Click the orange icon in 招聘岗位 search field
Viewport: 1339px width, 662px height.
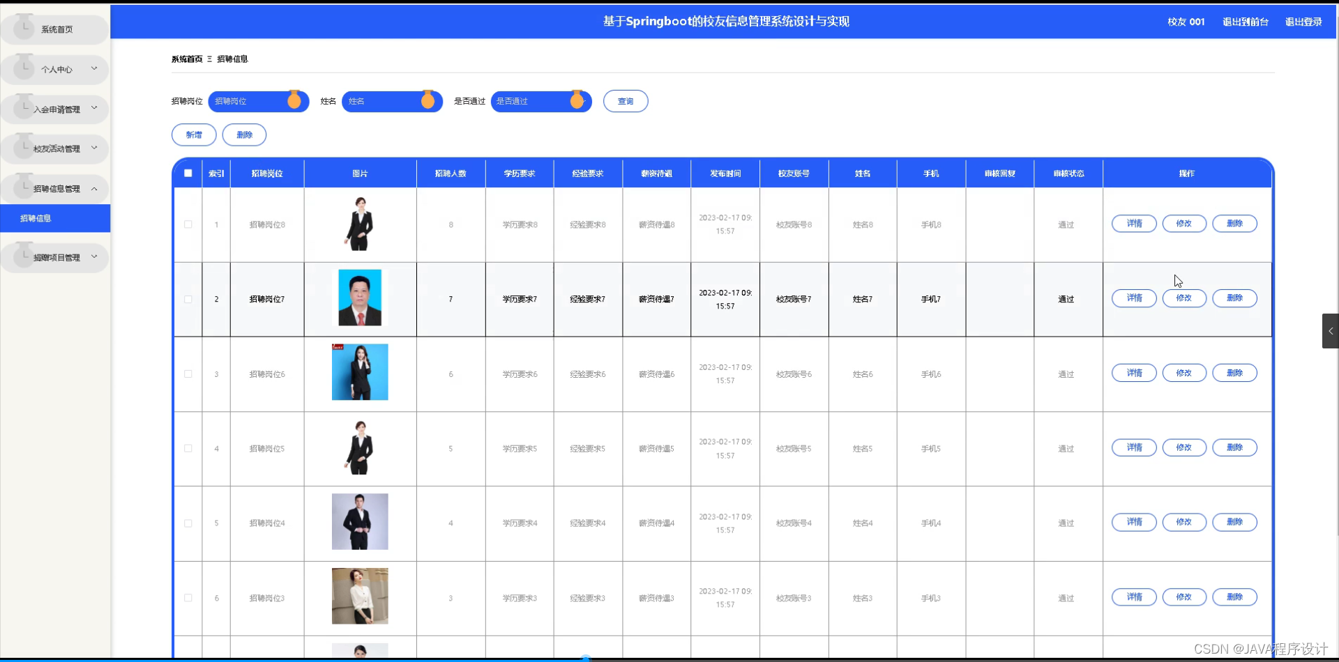pos(294,100)
